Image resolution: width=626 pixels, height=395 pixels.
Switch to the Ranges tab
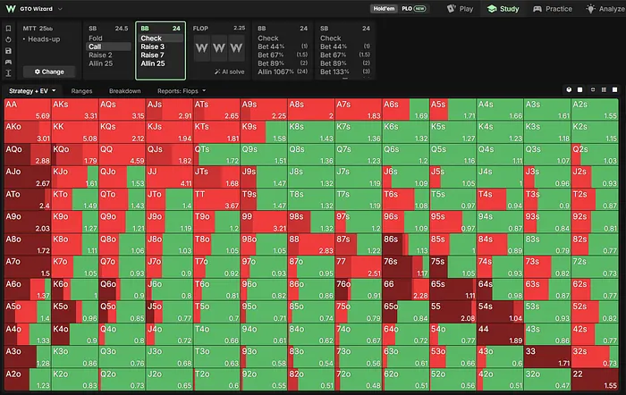coord(81,91)
